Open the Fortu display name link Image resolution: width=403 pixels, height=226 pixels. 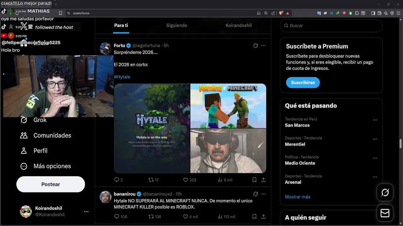[119, 46]
